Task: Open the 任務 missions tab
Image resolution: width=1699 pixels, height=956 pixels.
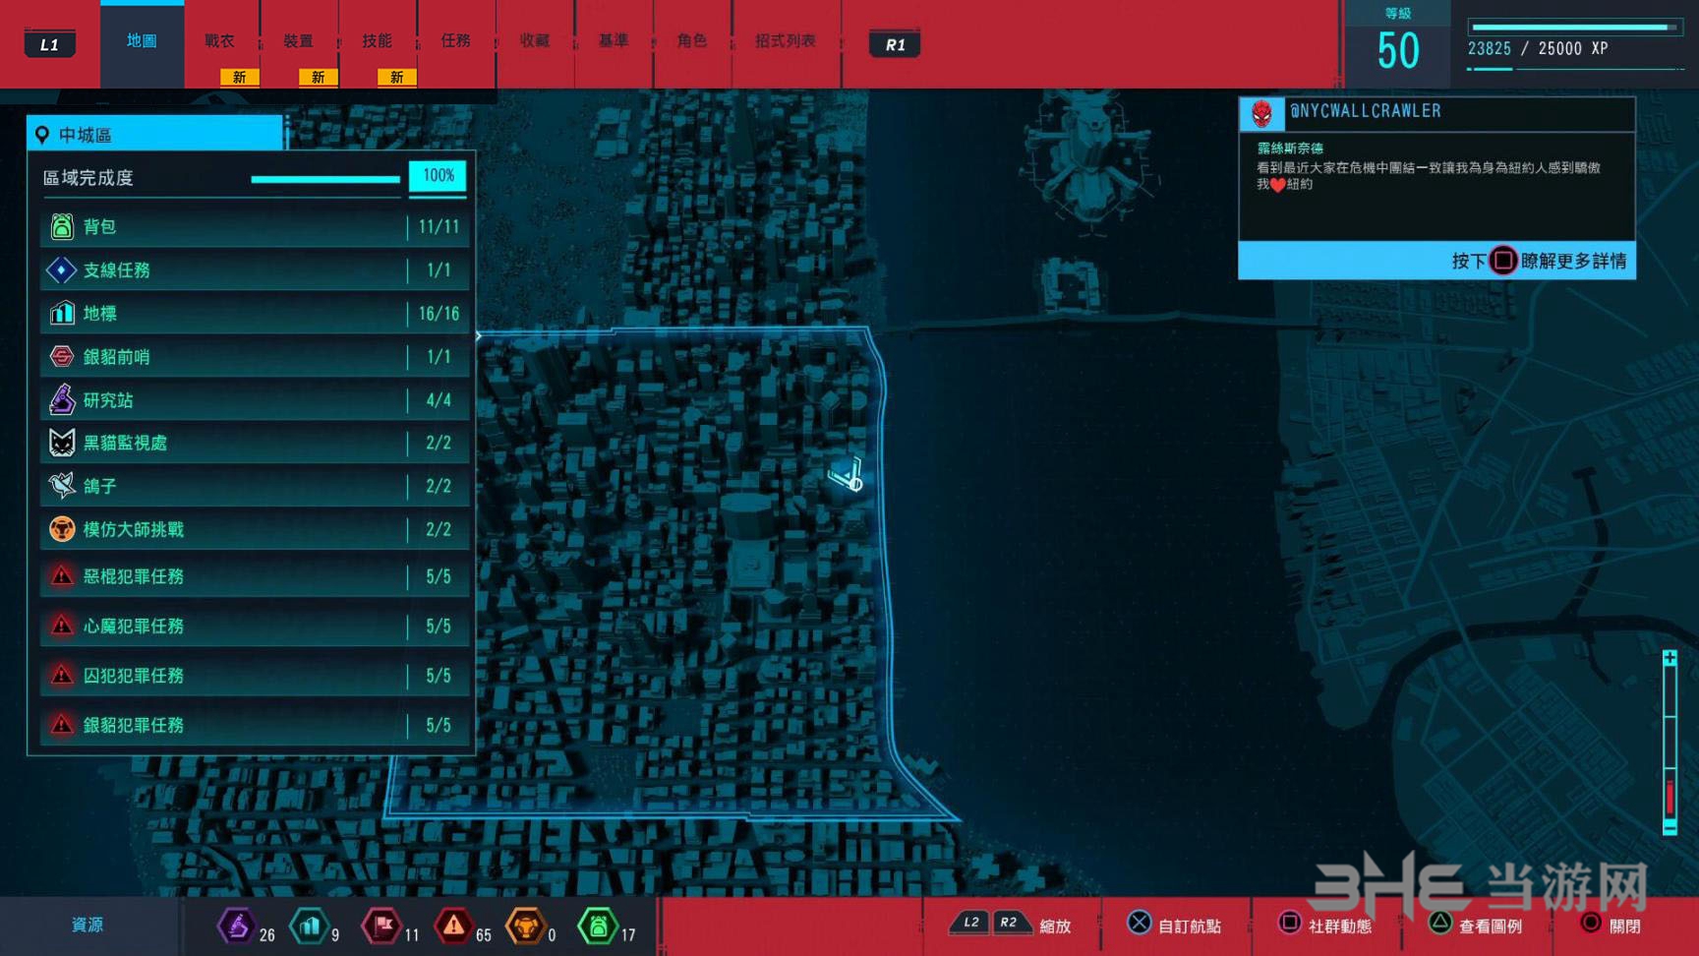Action: (x=456, y=41)
